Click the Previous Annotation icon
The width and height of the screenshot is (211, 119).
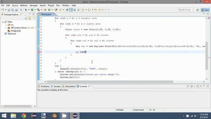89,10
